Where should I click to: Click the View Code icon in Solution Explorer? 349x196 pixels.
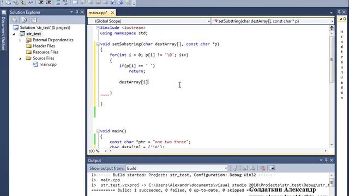pos(34,20)
